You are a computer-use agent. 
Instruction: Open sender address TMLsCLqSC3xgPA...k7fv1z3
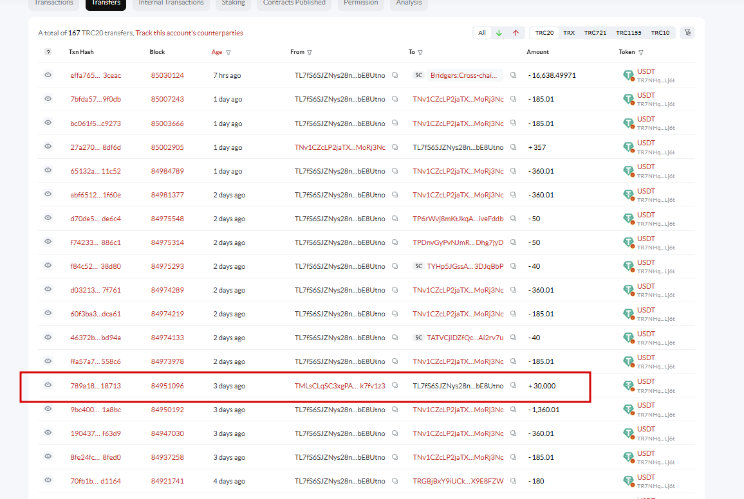(x=340, y=386)
